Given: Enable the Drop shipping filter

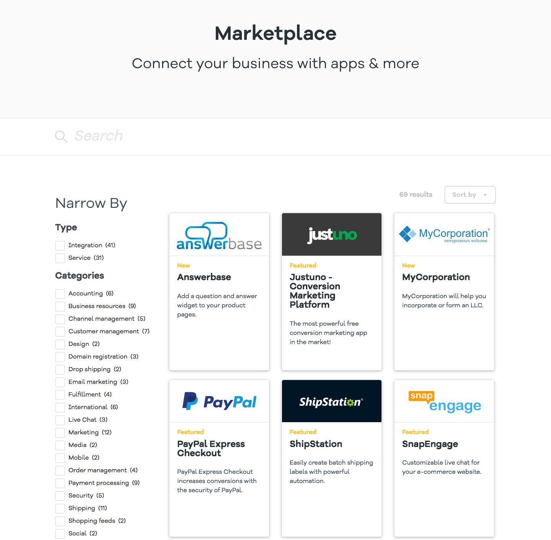Looking at the screenshot, I should coord(60,369).
